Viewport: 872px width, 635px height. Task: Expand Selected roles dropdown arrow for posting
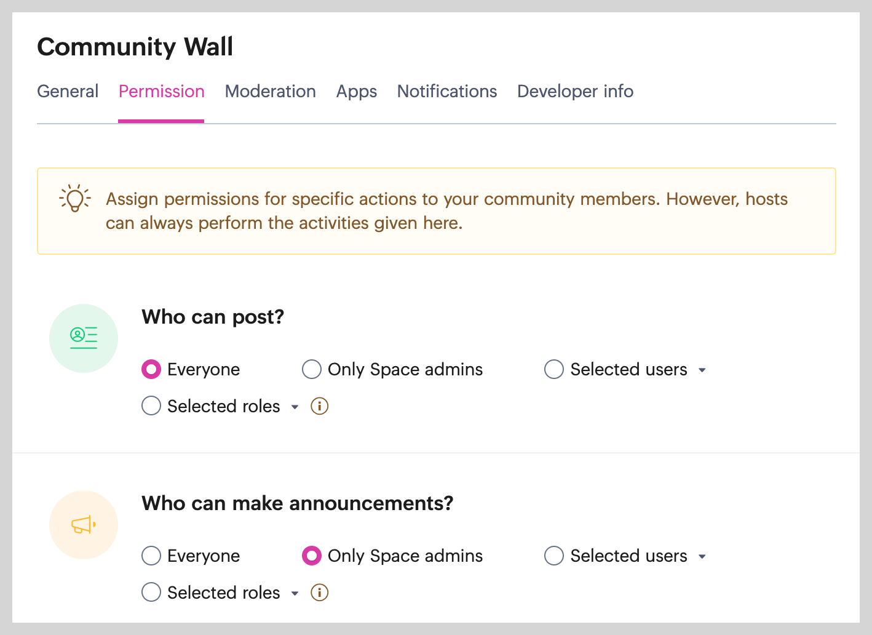295,407
